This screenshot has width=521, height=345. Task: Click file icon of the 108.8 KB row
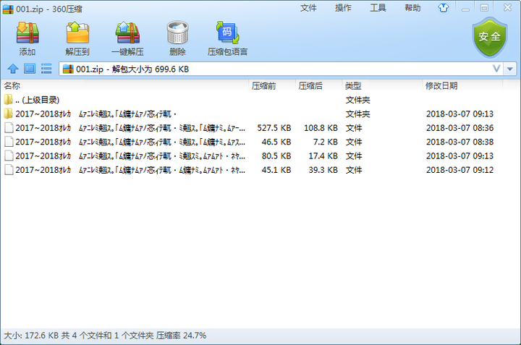tap(9, 128)
